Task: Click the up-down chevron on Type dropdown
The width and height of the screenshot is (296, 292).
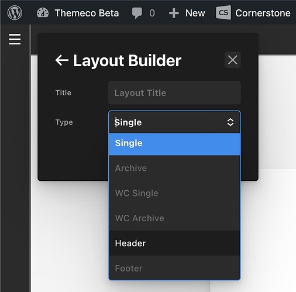Action: pyautogui.click(x=230, y=122)
